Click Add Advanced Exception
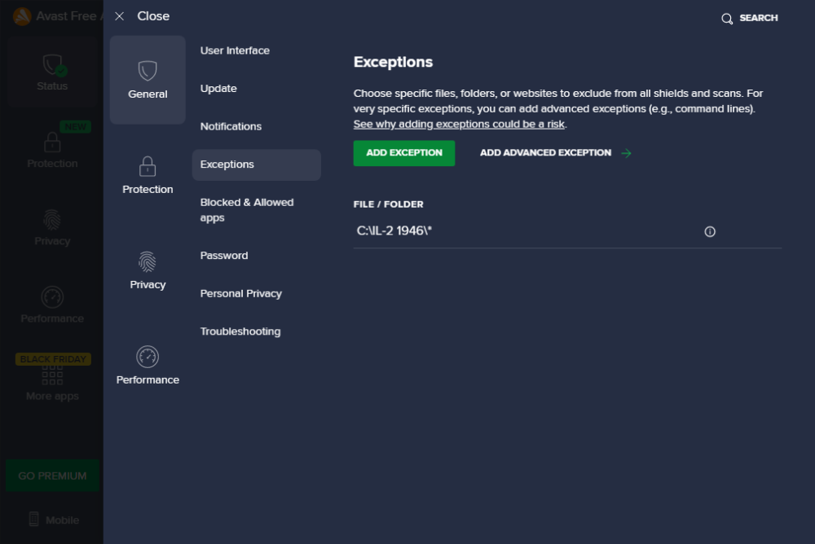Screen dimensions: 815x544 point(544,152)
